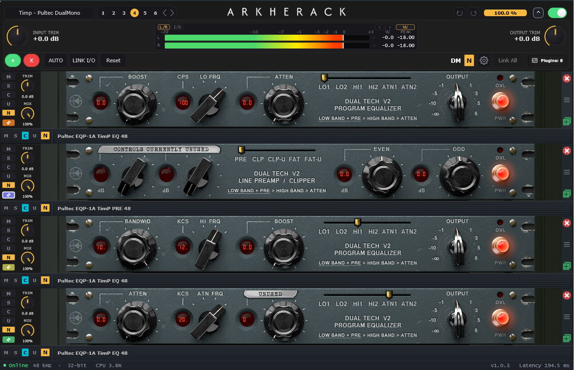Click the VU meter type selector

(x=405, y=27)
